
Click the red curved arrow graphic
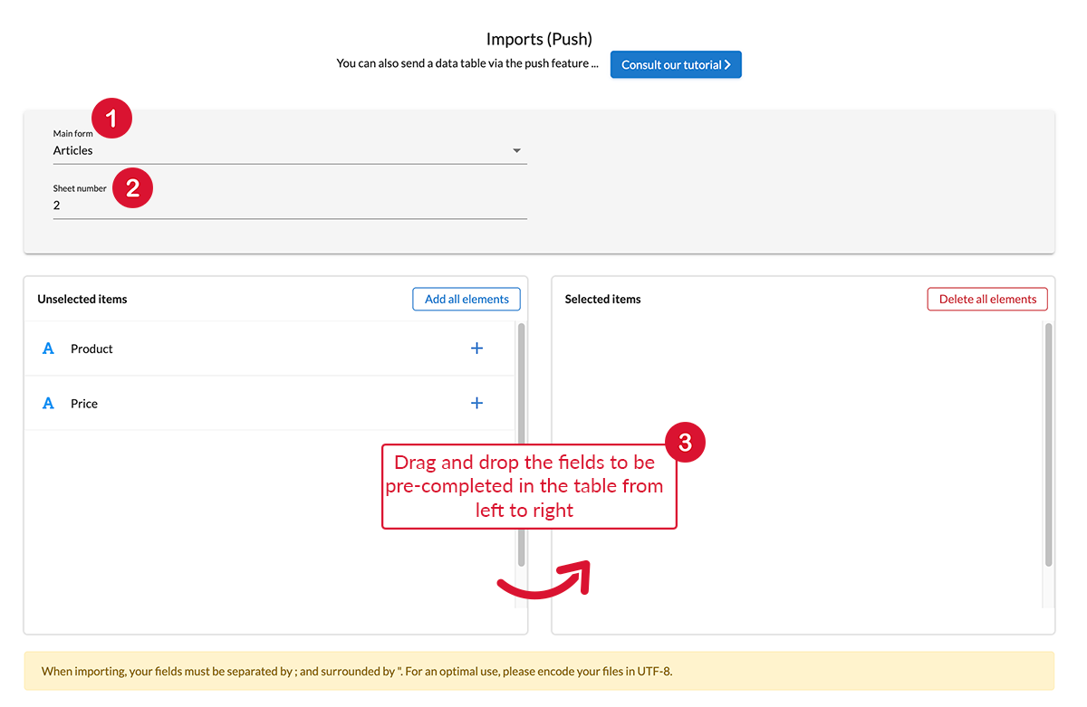(x=544, y=579)
